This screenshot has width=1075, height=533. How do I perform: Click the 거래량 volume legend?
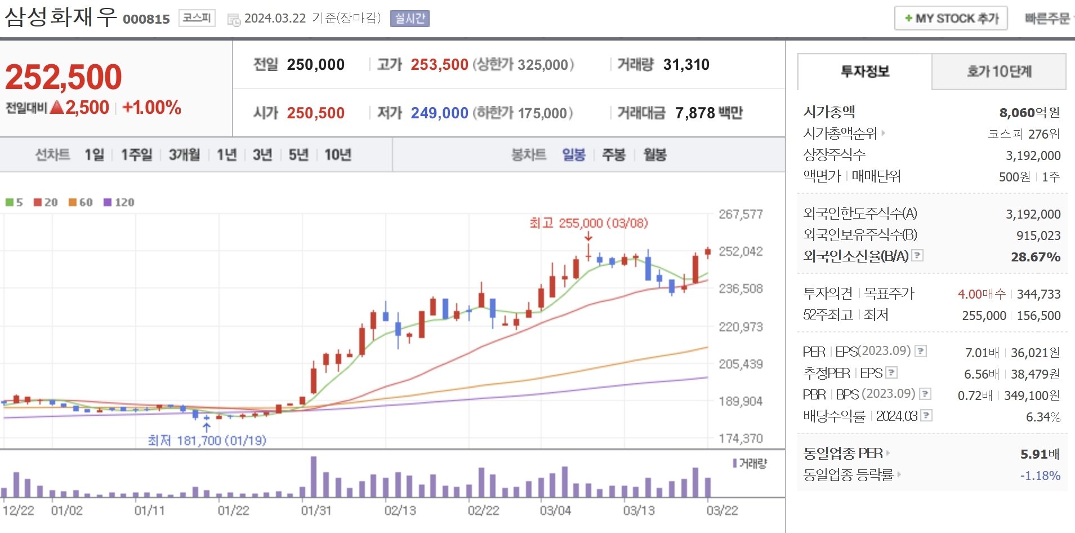coord(750,463)
